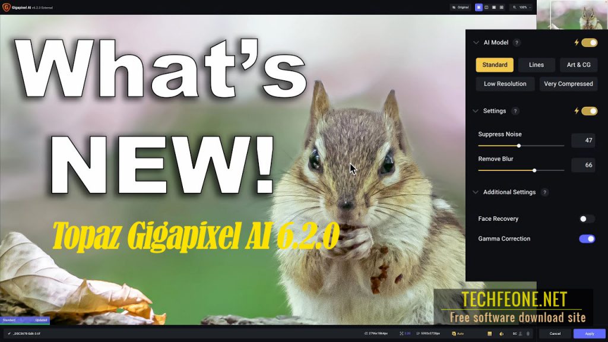Click the yellow square icon in bottom bar
This screenshot has height=342, width=608.
pyautogui.click(x=489, y=334)
